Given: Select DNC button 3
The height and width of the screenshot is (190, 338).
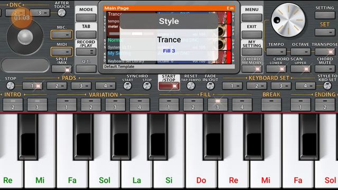Looking at the screenshot, I should point(40,13).
